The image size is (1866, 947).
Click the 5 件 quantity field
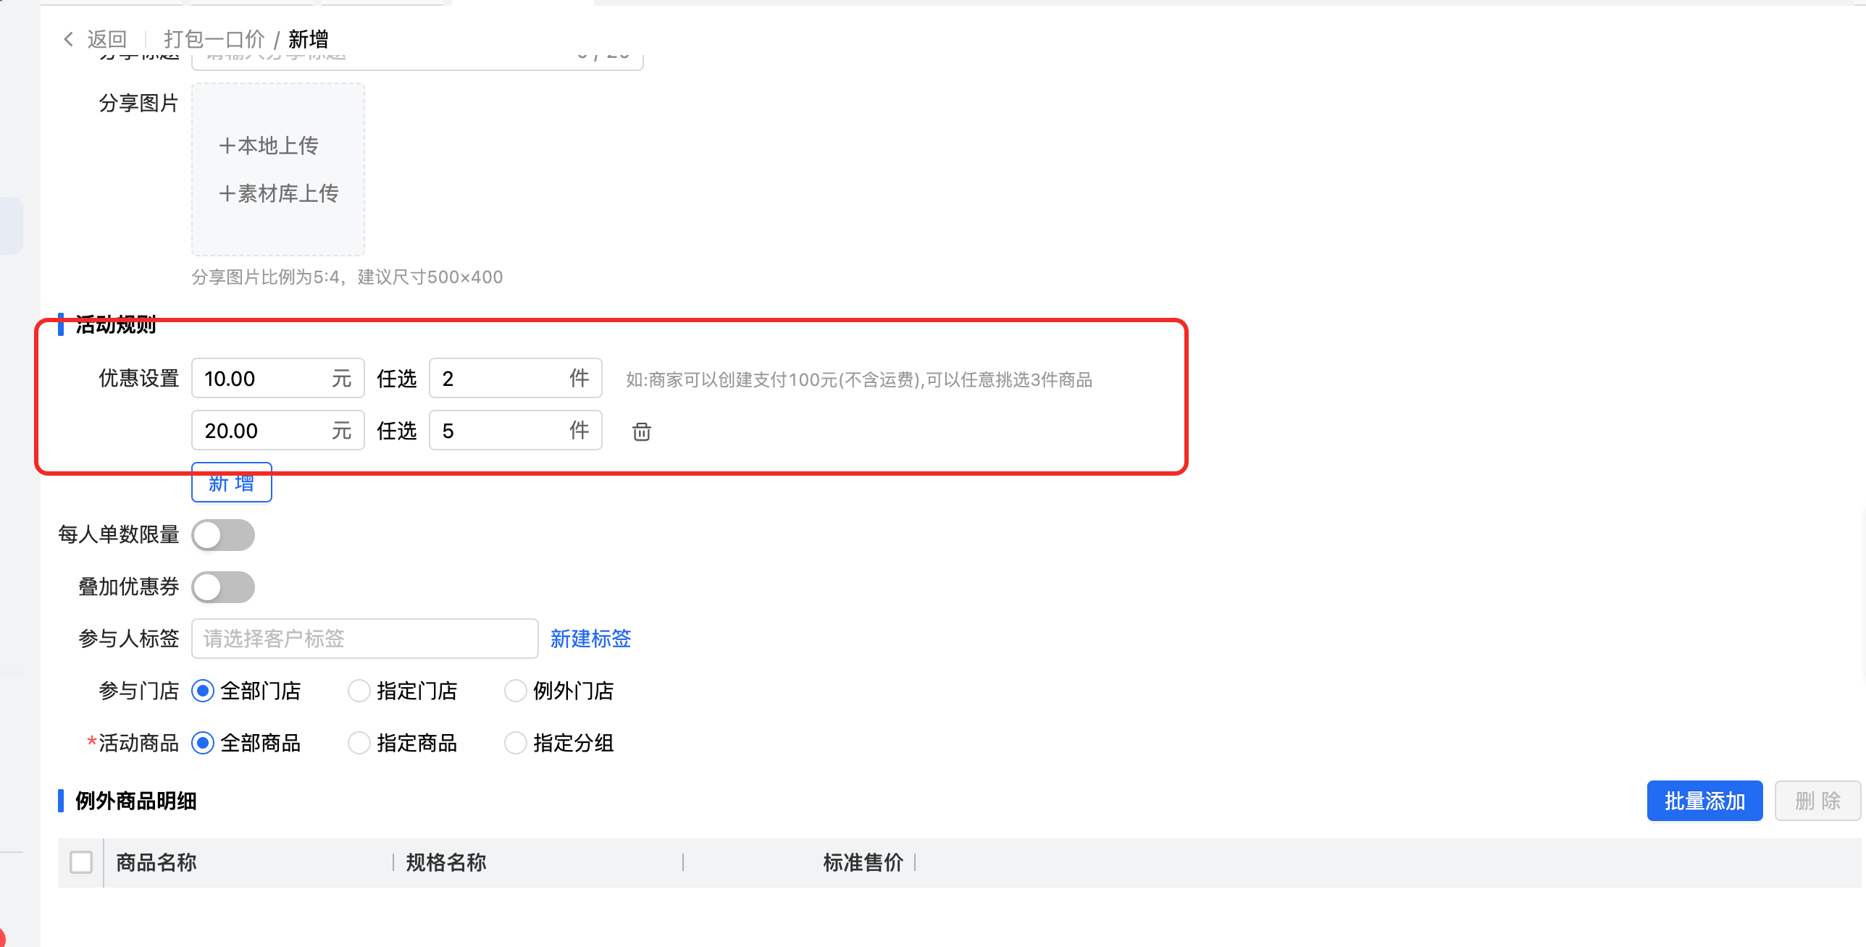point(500,431)
